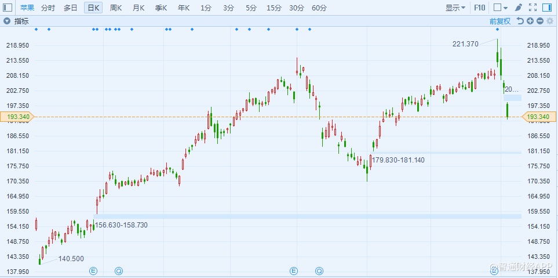Open chart settings gear icon

549,21
